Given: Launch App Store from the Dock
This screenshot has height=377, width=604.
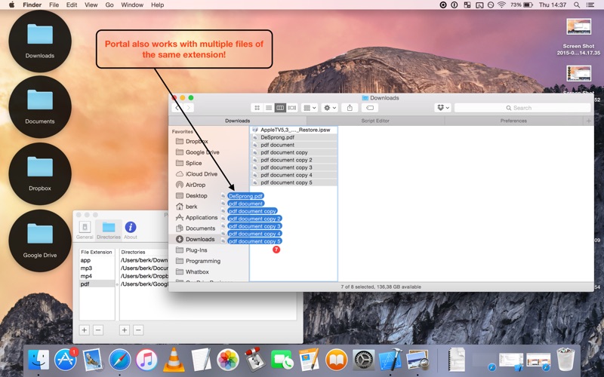Looking at the screenshot, I should coord(66,360).
